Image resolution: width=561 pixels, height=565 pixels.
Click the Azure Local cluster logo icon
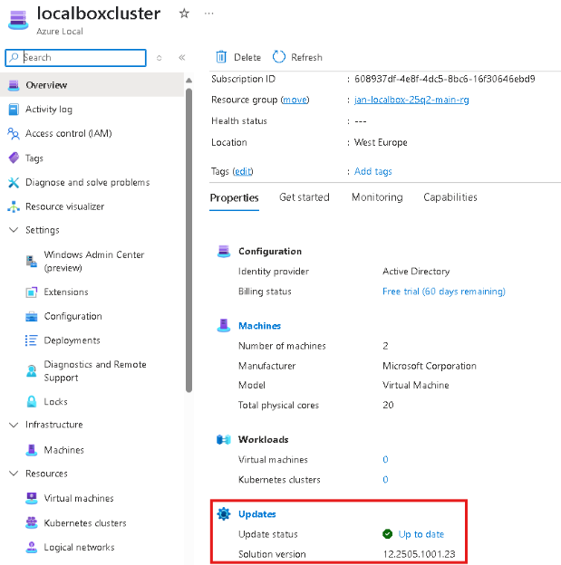[x=18, y=20]
